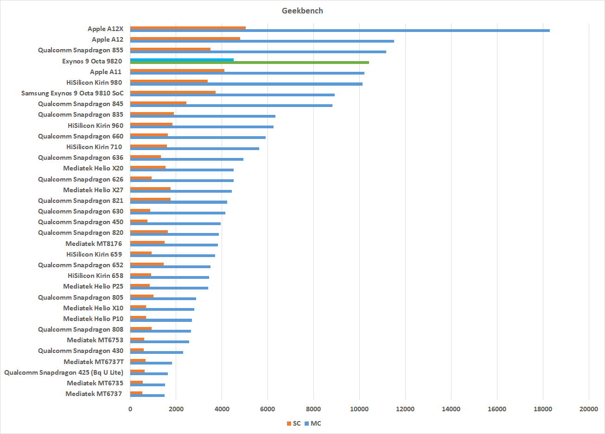Click the HiSilicon Kirin 658 label
The width and height of the screenshot is (605, 434).
tap(96, 276)
